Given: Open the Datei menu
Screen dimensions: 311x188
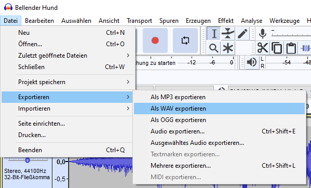Looking at the screenshot, I should (x=10, y=21).
